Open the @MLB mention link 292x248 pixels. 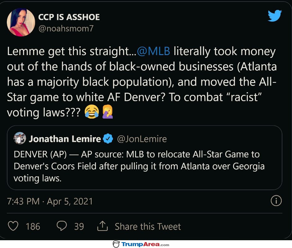[153, 52]
